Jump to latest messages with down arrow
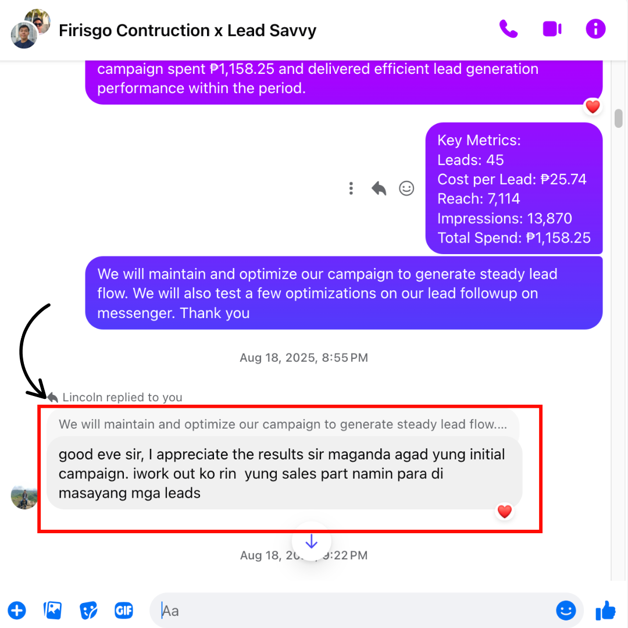 (311, 541)
